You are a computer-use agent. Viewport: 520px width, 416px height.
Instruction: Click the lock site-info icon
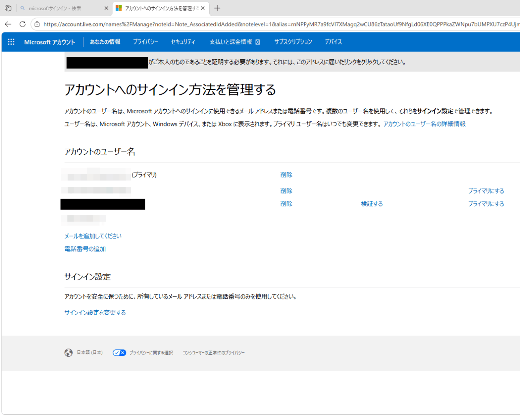click(37, 24)
